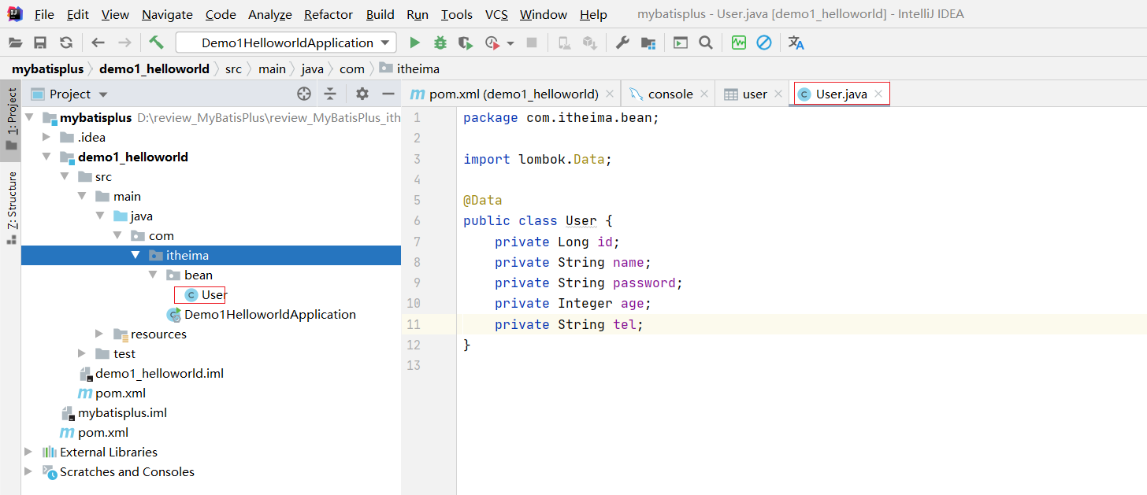1147x495 pixels.
Task: Expand the resources folder in the tree
Action: 99,334
